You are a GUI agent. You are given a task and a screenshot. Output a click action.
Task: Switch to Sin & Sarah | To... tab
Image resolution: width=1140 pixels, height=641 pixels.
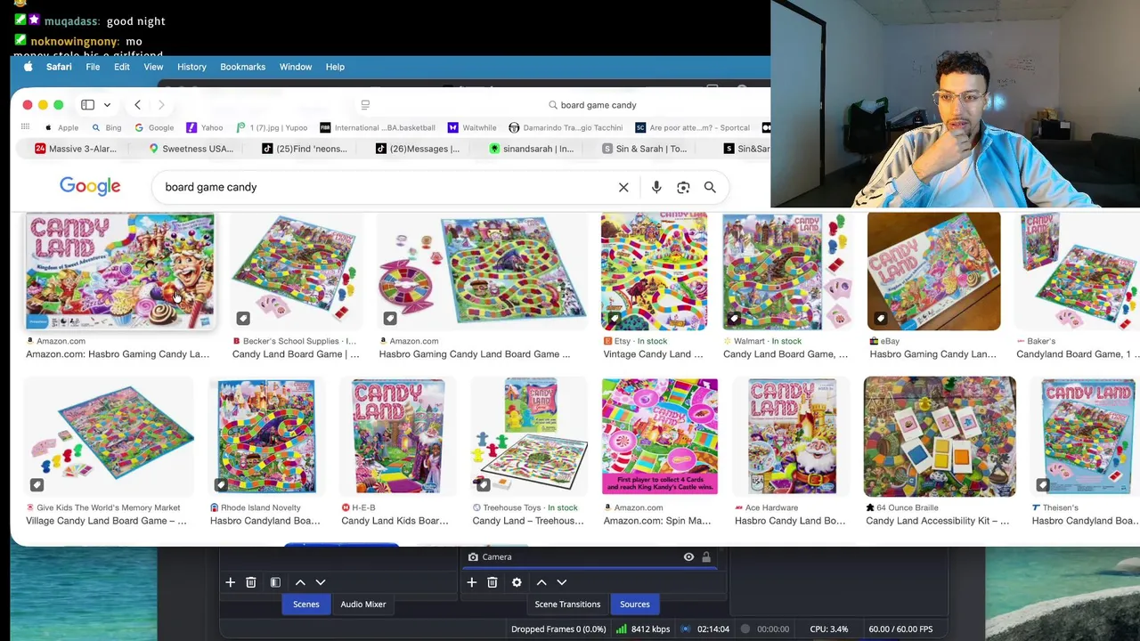point(645,149)
